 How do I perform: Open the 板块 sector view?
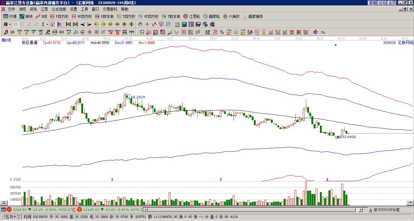click(26, 16)
